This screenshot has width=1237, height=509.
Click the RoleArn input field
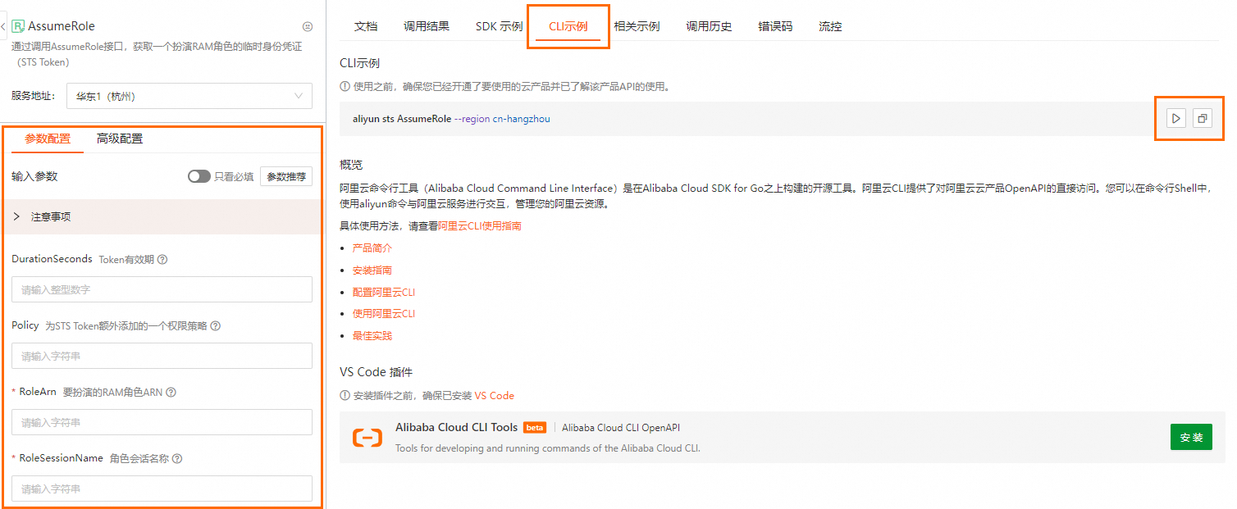(x=162, y=422)
